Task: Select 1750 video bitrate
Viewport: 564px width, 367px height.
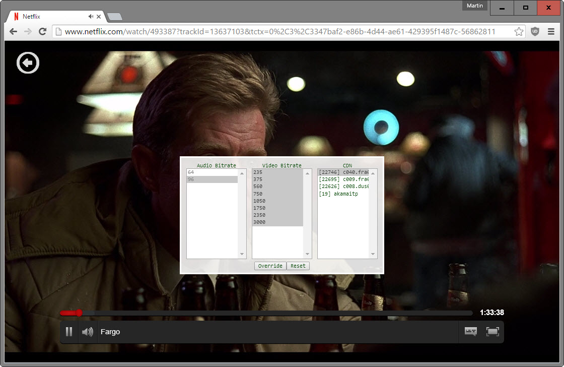Action: tap(277, 208)
